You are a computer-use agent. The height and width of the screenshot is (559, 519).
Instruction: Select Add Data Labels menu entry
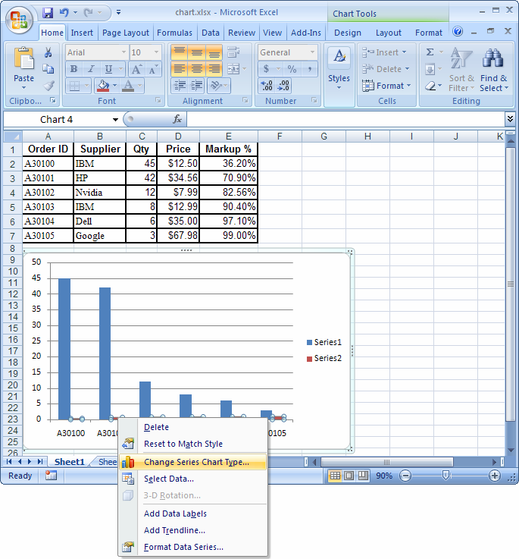click(x=192, y=513)
